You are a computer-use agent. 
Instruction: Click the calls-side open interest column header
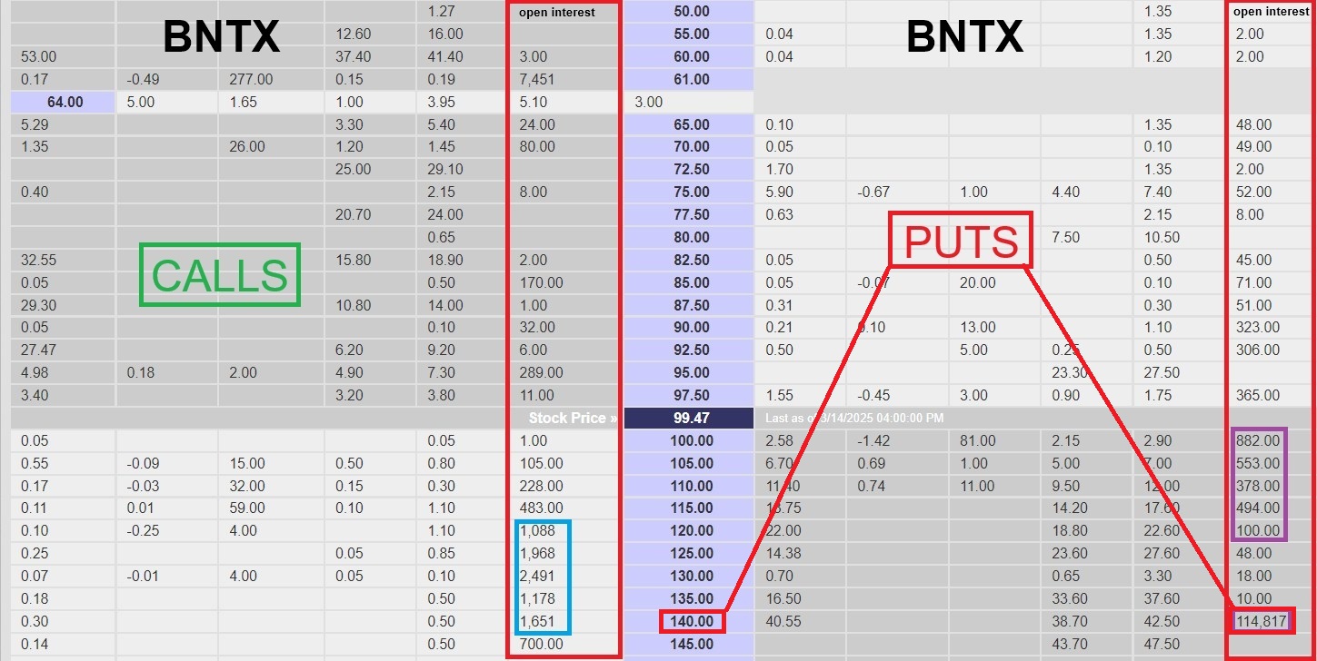click(556, 13)
